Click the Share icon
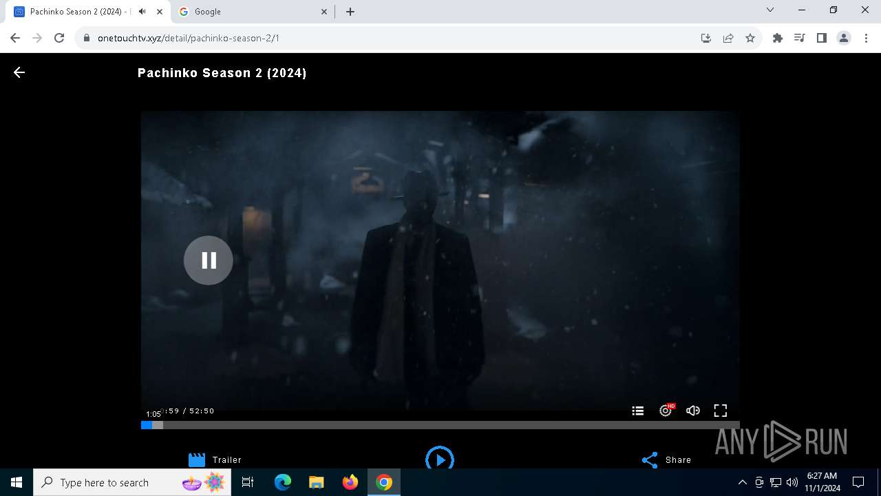Image resolution: width=881 pixels, height=496 pixels. [x=650, y=459]
